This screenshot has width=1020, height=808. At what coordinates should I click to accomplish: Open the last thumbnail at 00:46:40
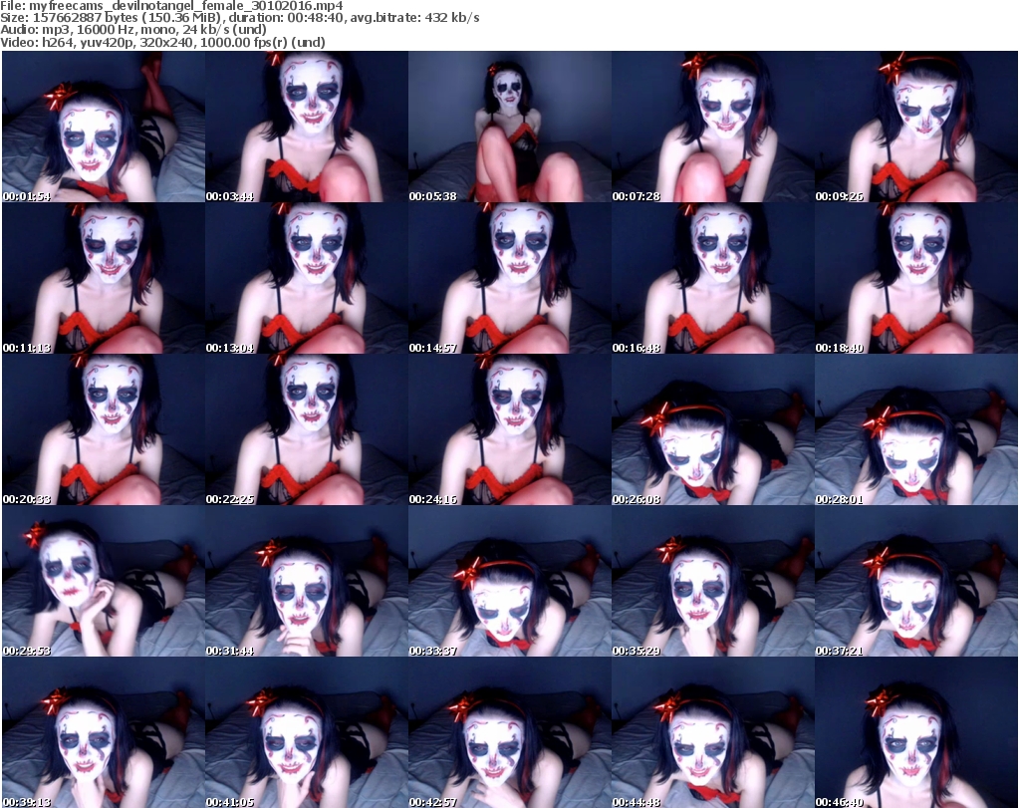915,732
